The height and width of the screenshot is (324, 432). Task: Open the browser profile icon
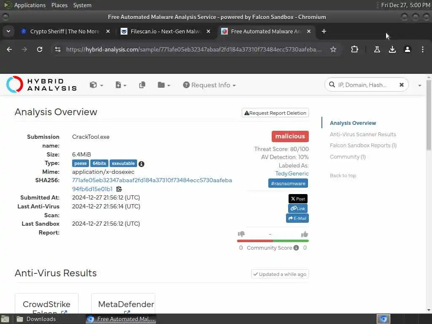tap(408, 49)
